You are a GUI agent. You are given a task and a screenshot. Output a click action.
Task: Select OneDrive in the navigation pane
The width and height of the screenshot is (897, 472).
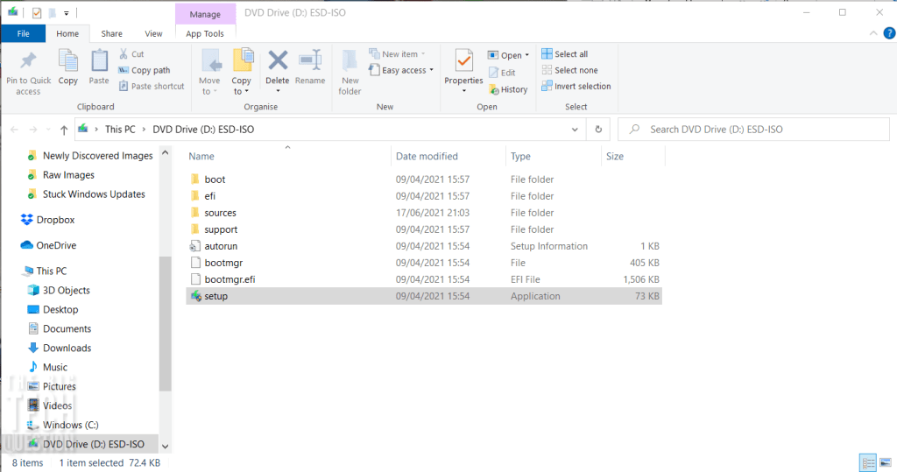coord(56,245)
